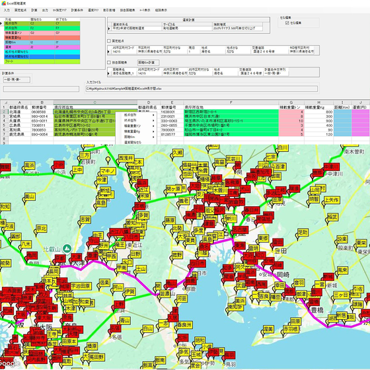Select column C header in spreadsheet
This screenshot has height=370, width=370.
(x=95, y=102)
